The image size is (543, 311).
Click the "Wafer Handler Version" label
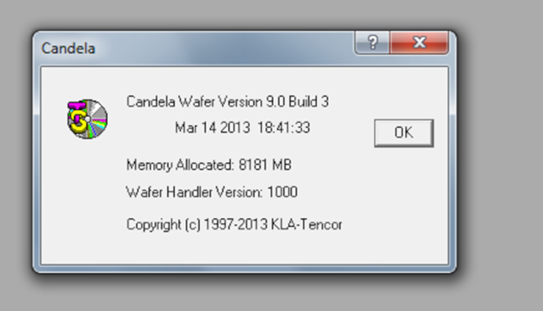tap(194, 192)
